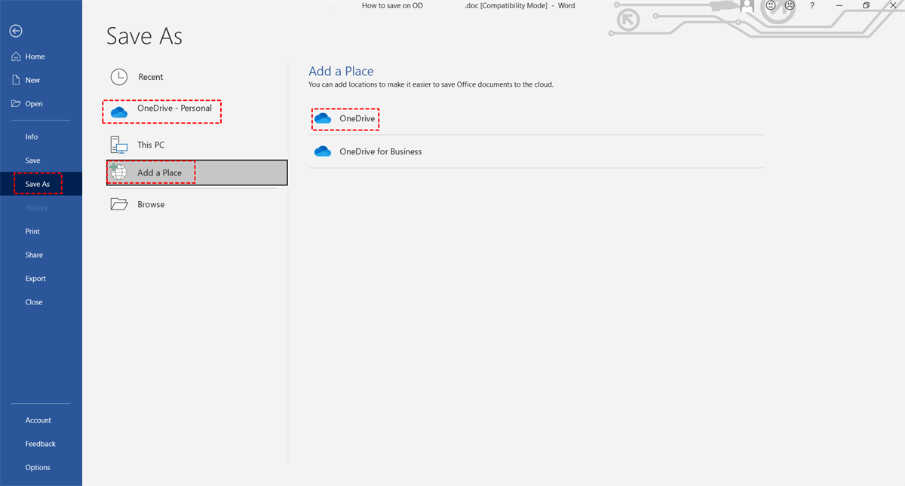Viewport: 905px width, 486px height.
Task: Click the Open folder icon in sidebar
Action: pyautogui.click(x=16, y=104)
